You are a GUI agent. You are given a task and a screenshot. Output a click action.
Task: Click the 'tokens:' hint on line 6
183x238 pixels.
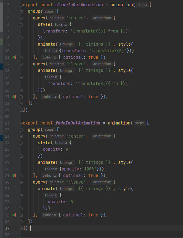click(61, 24)
